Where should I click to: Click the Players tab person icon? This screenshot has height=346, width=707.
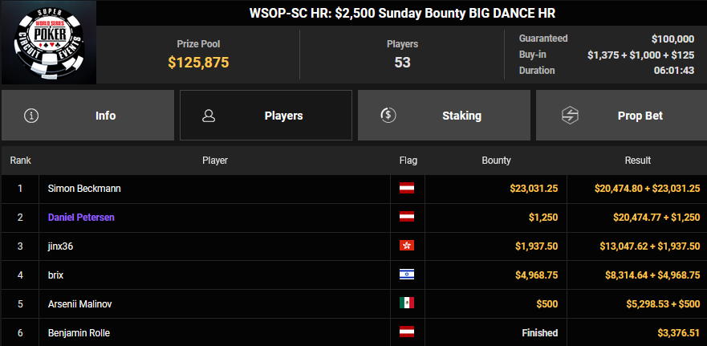pyautogui.click(x=209, y=115)
